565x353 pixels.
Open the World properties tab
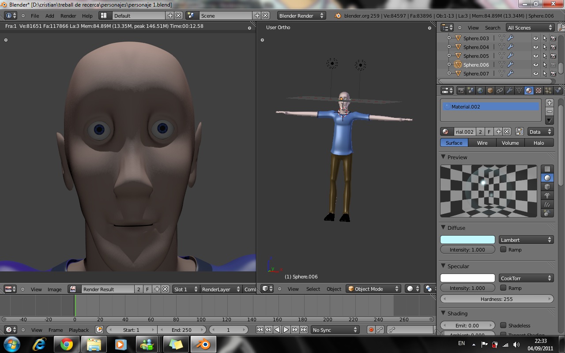point(480,90)
